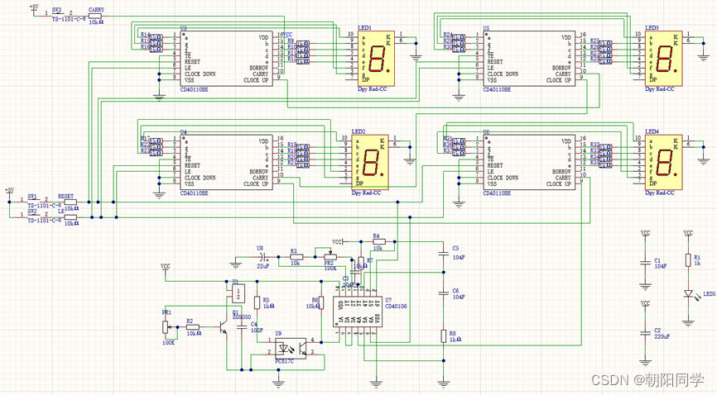Viewport: 717px width, 395px height.
Task: Select the CARRY 10kΩ resistor symbol
Action: pos(95,16)
